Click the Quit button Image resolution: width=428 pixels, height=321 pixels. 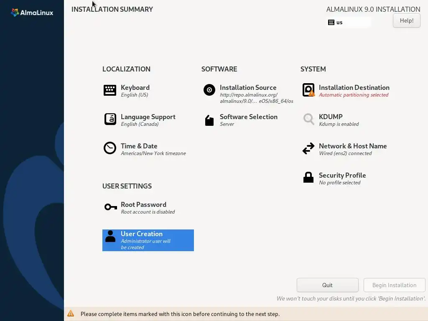coord(327,285)
